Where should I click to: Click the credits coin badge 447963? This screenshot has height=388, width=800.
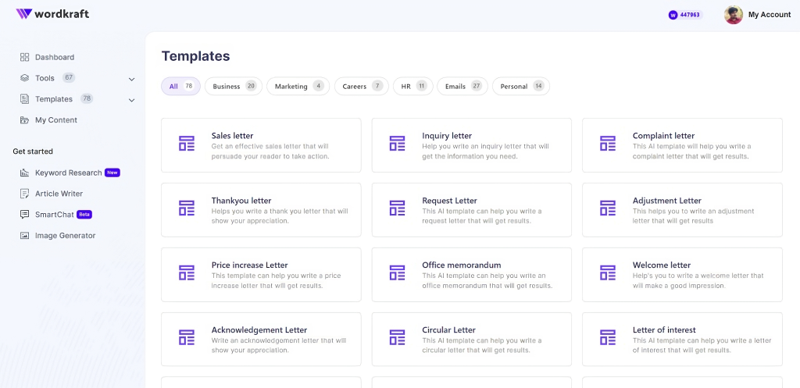[x=685, y=15]
